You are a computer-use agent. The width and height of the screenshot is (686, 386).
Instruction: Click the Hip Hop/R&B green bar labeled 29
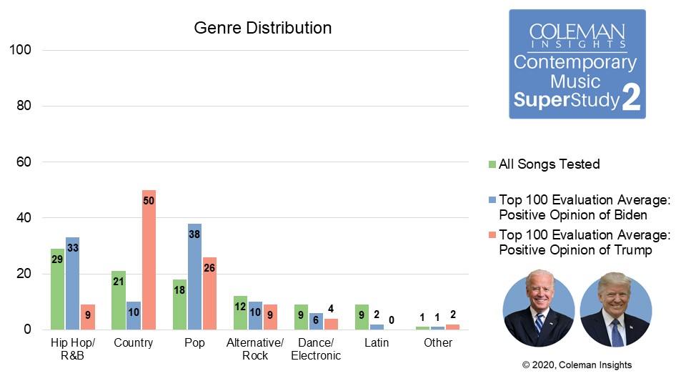point(57,289)
